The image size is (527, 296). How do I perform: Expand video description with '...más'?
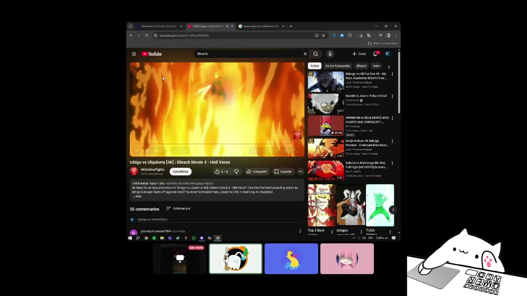pyautogui.click(x=137, y=196)
